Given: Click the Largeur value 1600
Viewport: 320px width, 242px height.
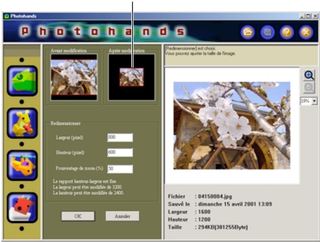Looking at the screenshot, I should (204, 212).
